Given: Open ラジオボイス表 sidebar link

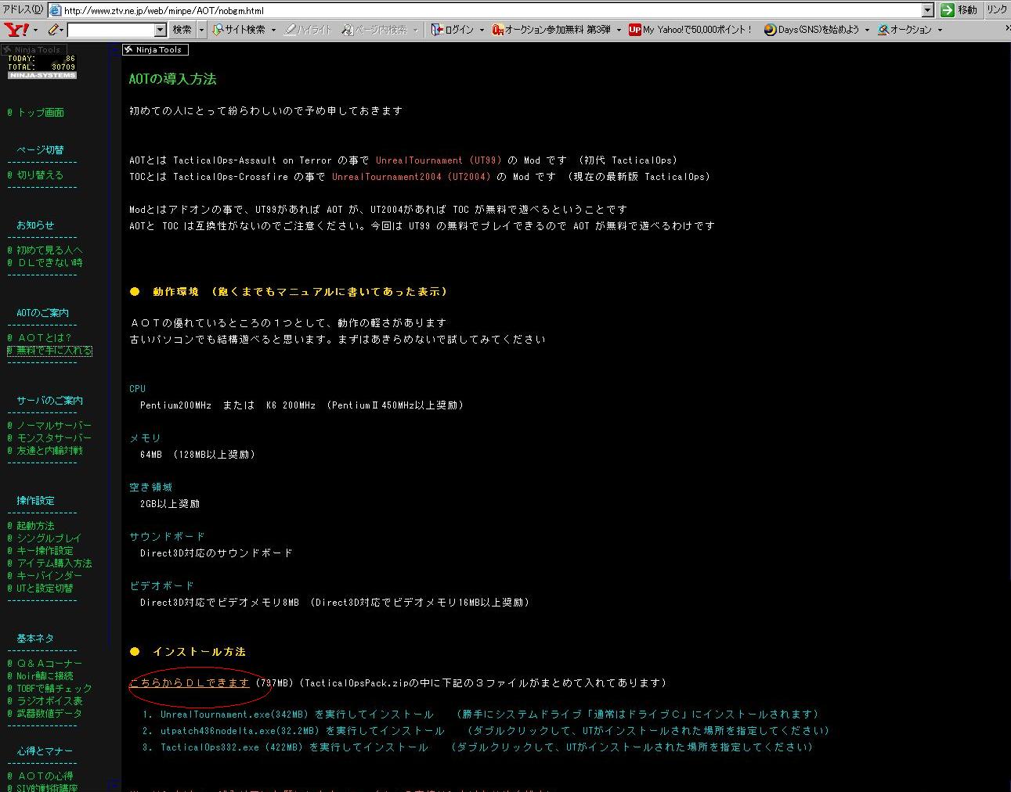Looking at the screenshot, I should [49, 701].
